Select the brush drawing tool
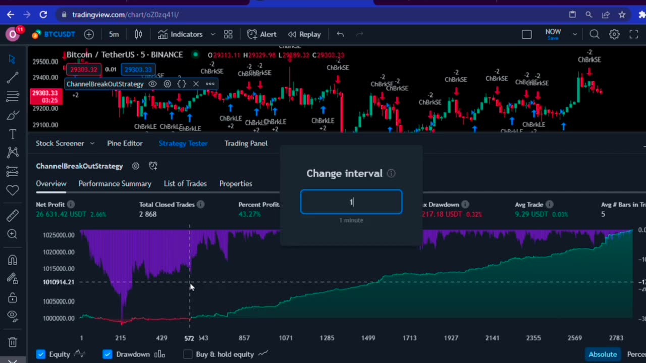Viewport: 646px width, 363px height. pos(13,115)
